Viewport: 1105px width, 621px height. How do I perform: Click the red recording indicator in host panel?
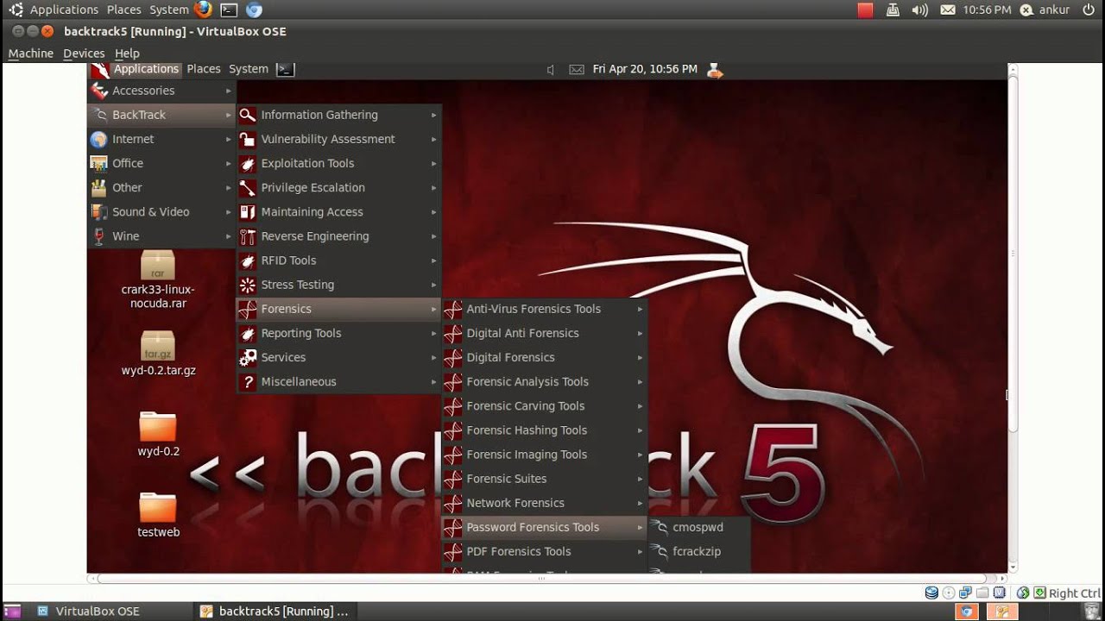pos(866,10)
